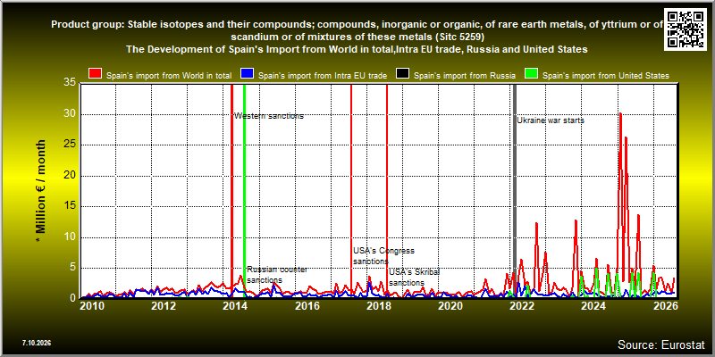This screenshot has height=357, width=715.
Task: Select legend label Spain's import from World in total
Action: [169, 76]
